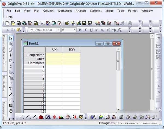Select the Rectangle drawing tool

click(11, 106)
